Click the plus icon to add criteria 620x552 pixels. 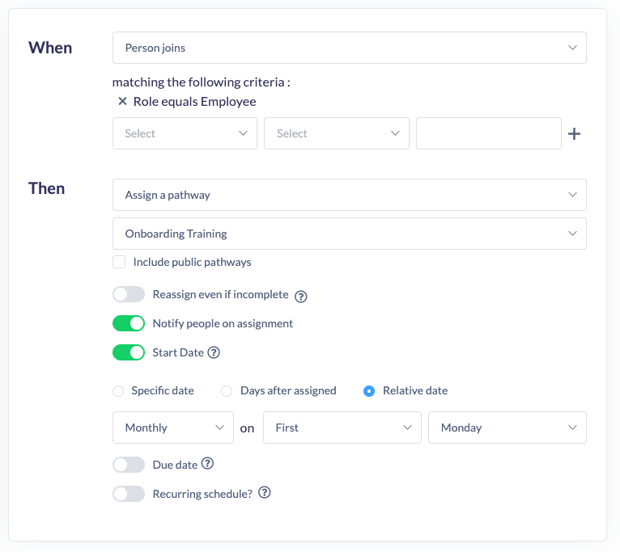pyautogui.click(x=574, y=134)
